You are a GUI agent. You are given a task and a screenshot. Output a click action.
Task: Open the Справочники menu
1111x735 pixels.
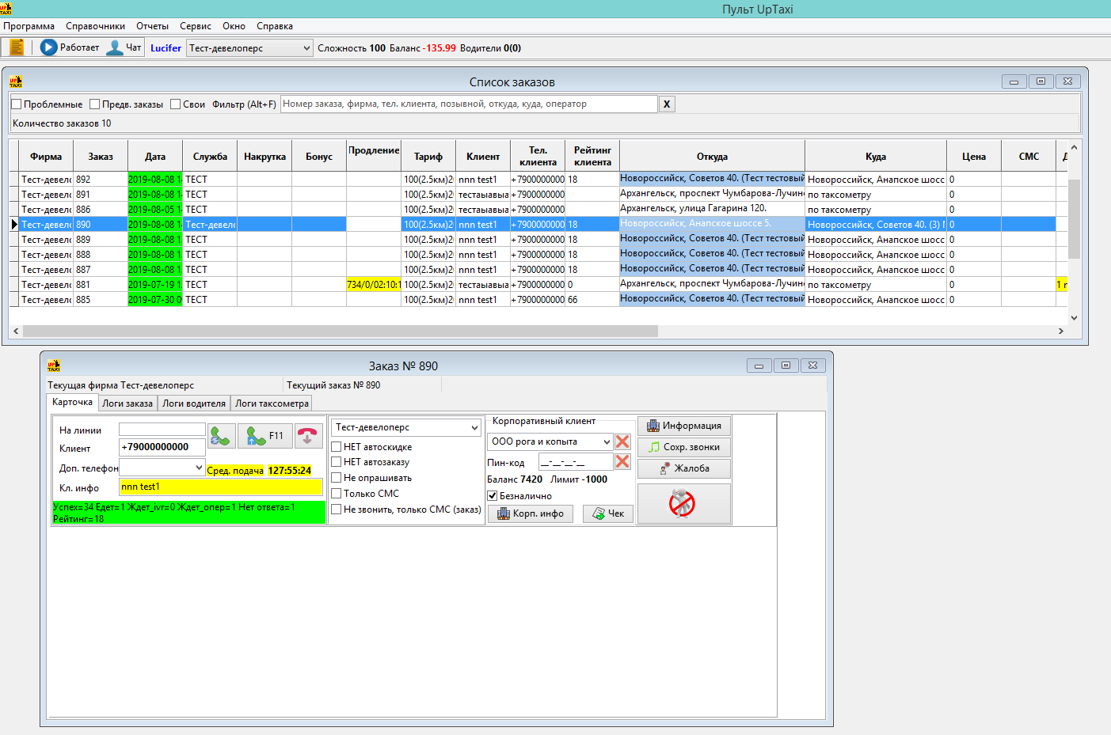[95, 26]
